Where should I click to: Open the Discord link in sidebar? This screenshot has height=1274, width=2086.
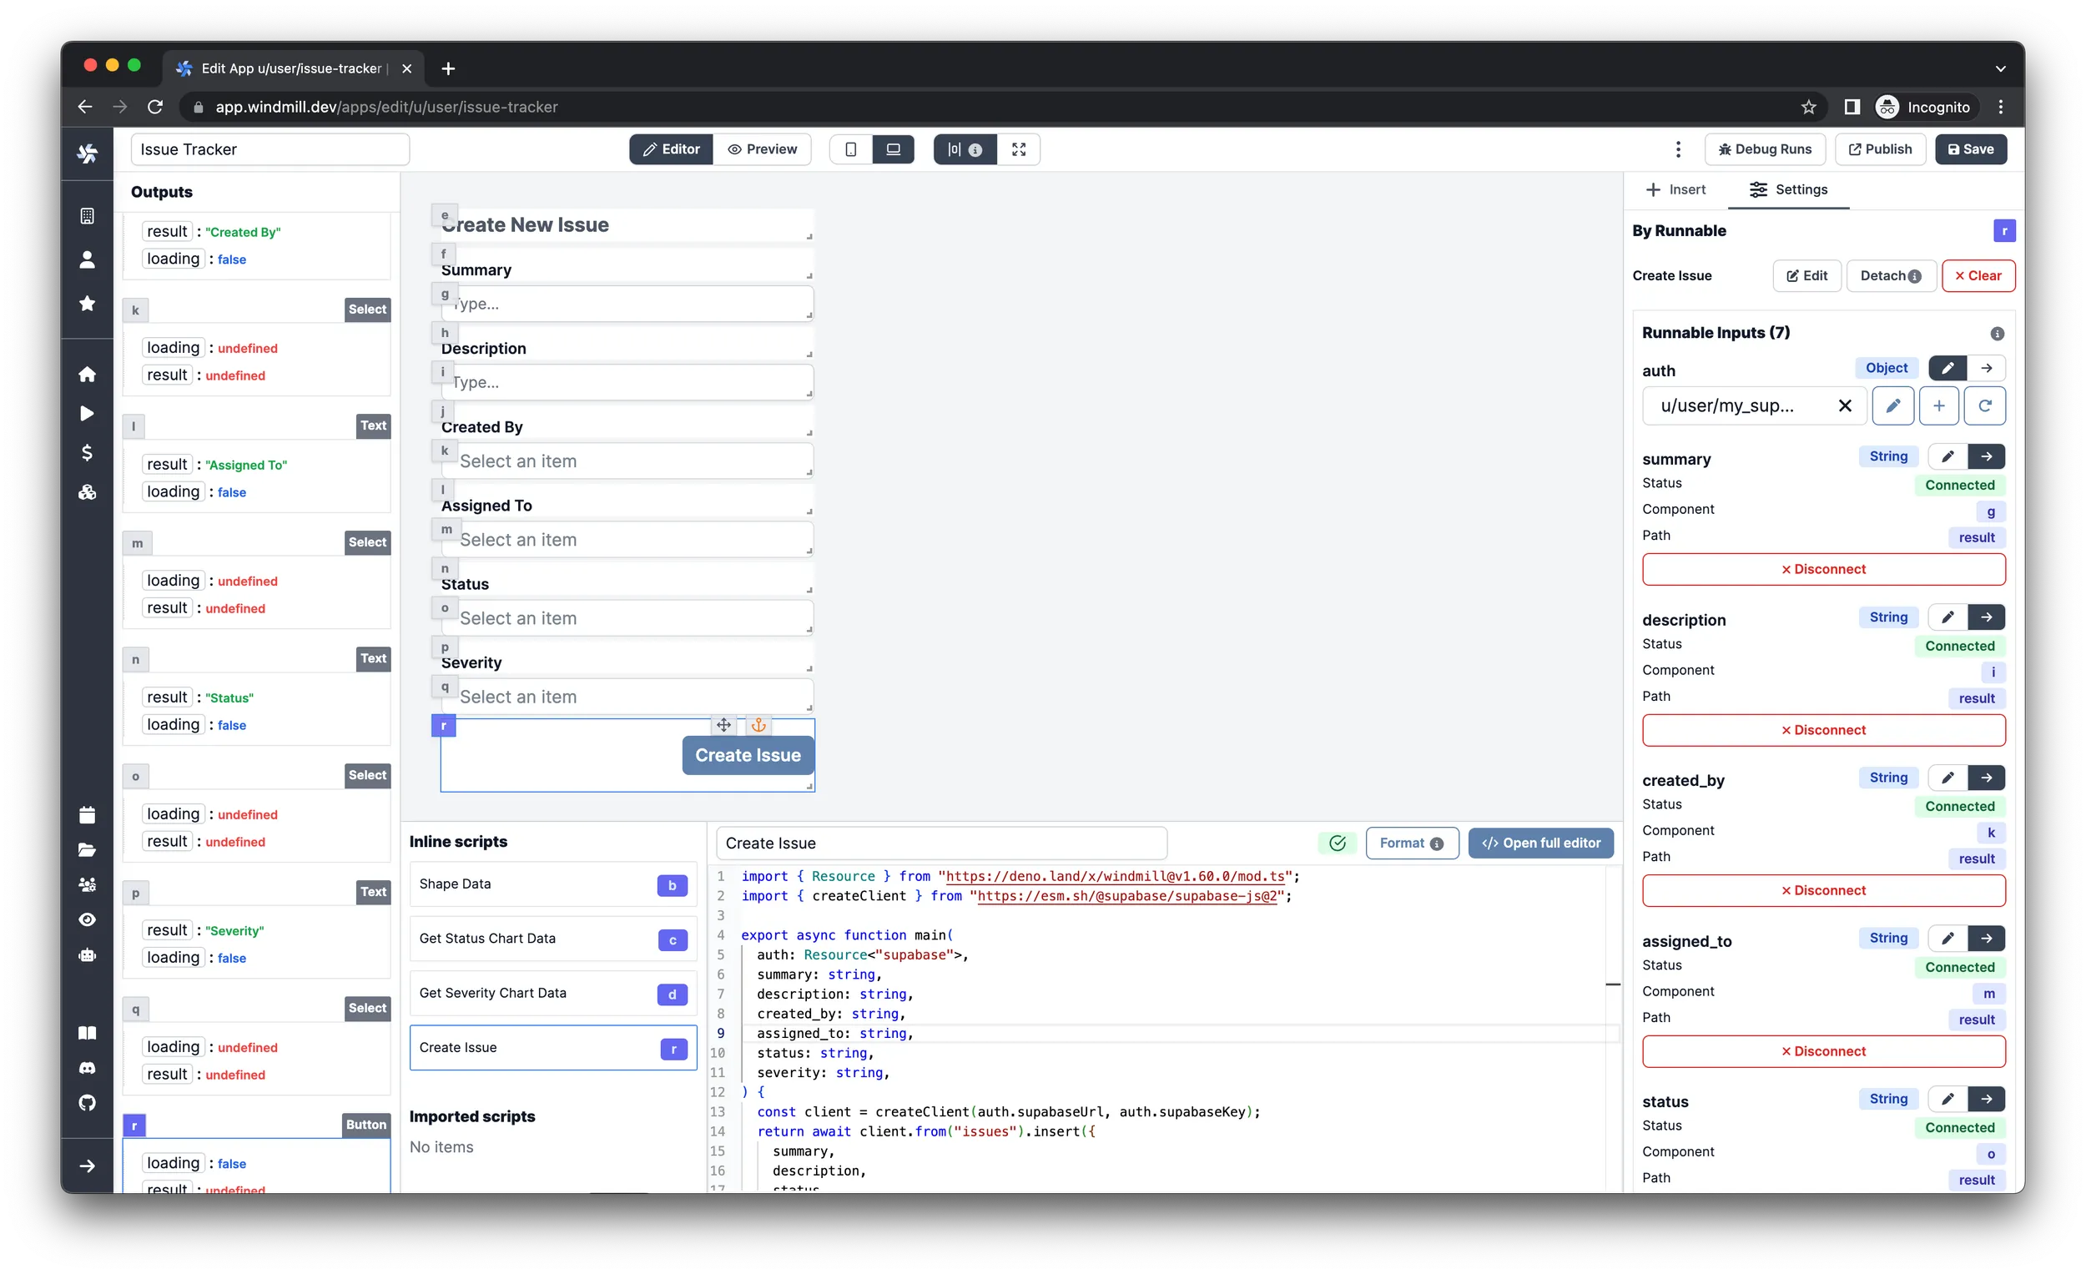click(x=88, y=1067)
